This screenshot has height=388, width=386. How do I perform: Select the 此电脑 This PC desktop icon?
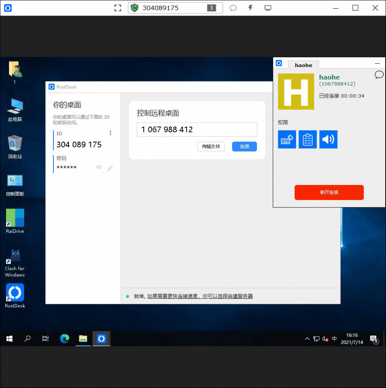tap(15, 110)
